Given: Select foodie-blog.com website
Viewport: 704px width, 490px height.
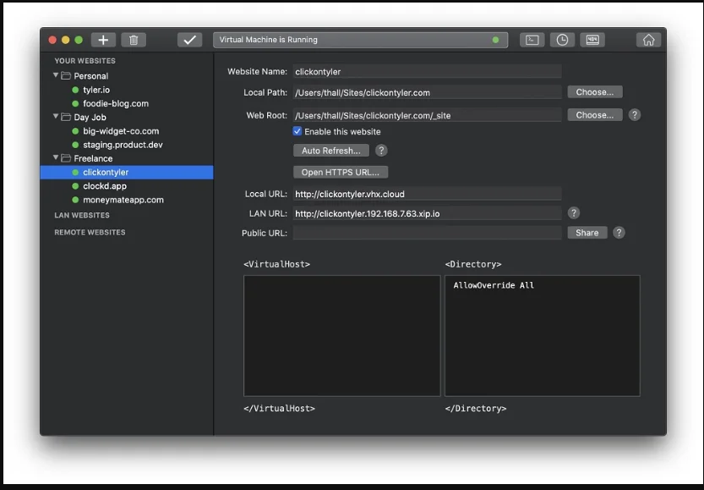Looking at the screenshot, I should [116, 104].
